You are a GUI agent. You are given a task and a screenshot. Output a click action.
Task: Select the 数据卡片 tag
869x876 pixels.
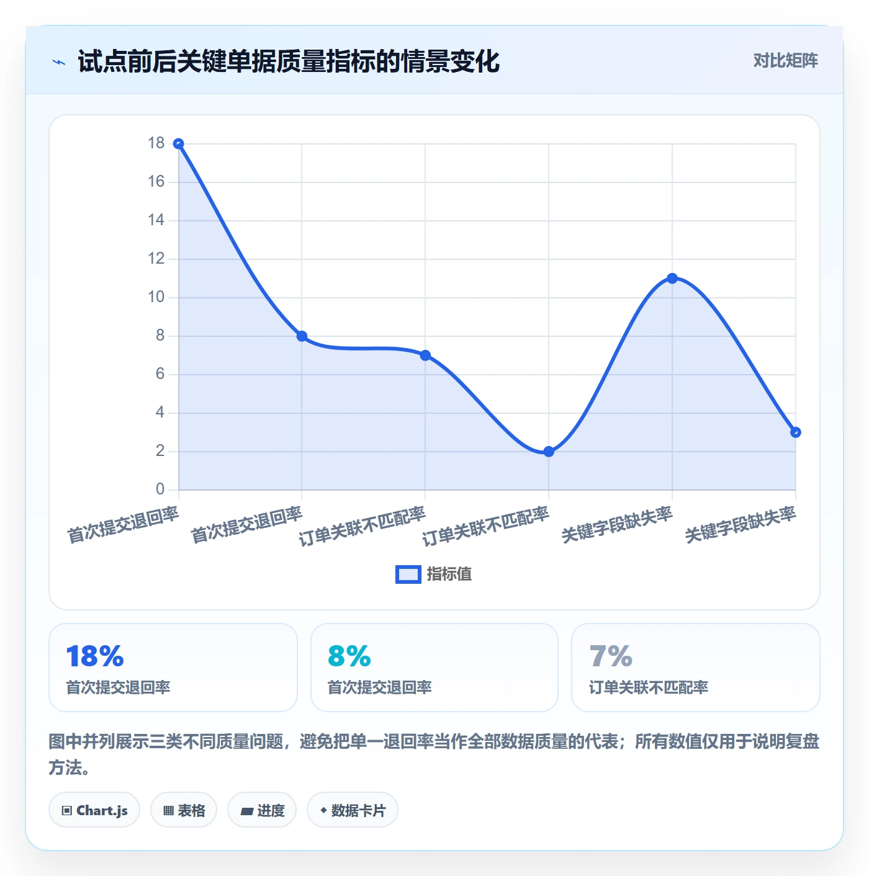[353, 810]
